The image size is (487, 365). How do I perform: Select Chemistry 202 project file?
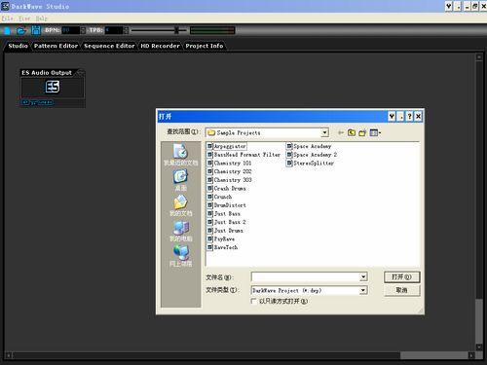230,171
